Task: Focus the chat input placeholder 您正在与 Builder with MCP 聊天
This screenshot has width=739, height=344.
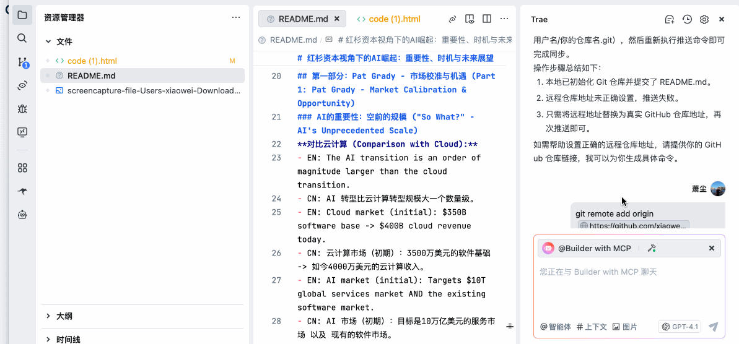Action: [x=598, y=272]
